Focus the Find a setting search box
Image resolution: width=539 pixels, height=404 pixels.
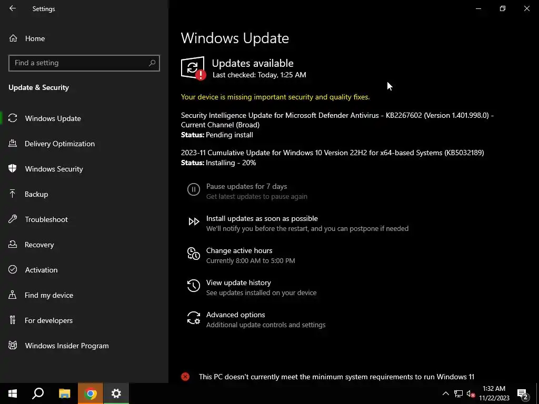coord(84,63)
